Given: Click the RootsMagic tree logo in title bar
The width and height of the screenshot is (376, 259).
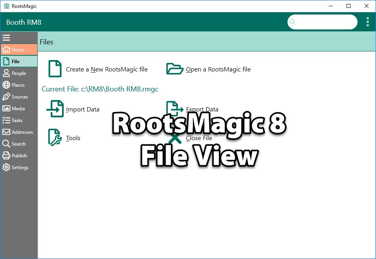Looking at the screenshot, I should (x=6, y=6).
